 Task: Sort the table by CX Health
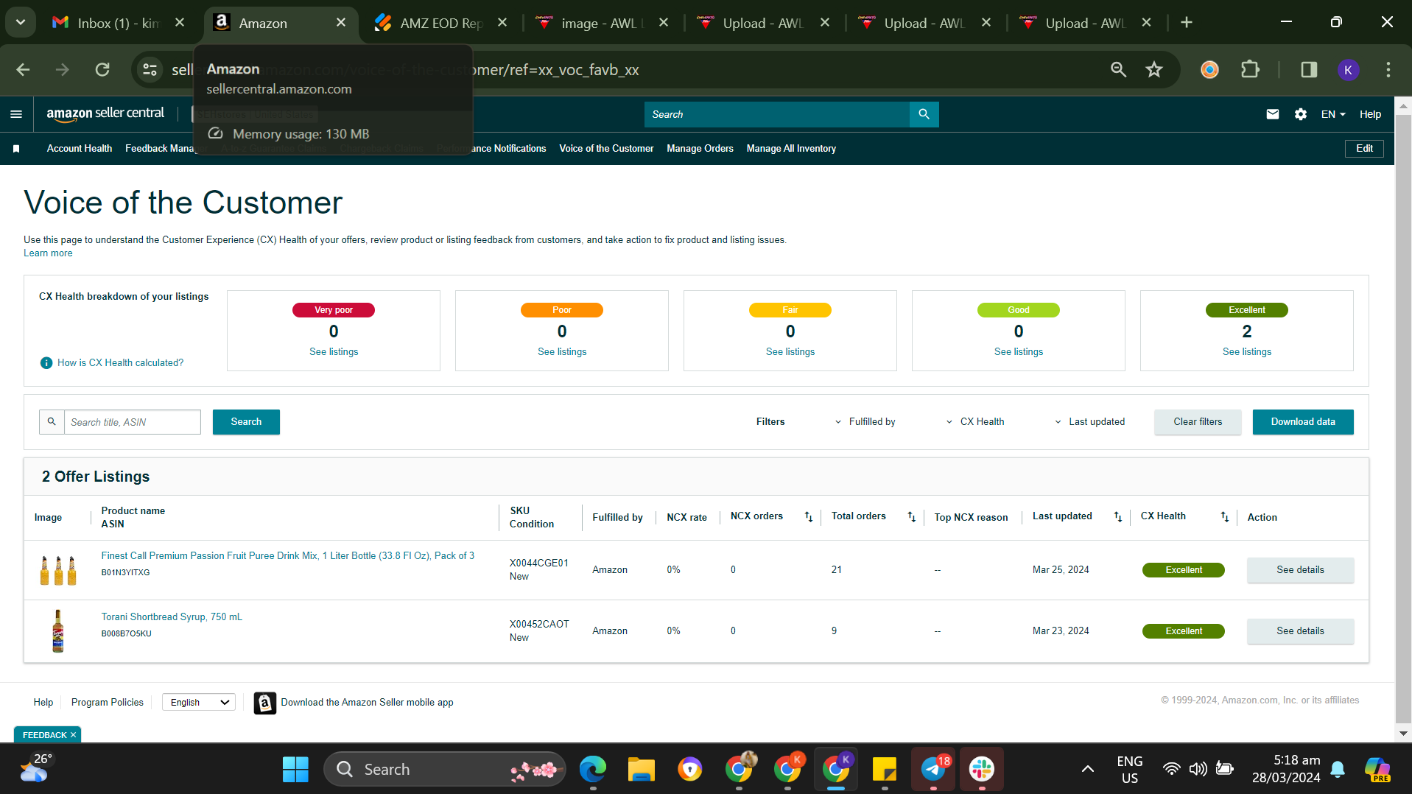(x=1225, y=517)
